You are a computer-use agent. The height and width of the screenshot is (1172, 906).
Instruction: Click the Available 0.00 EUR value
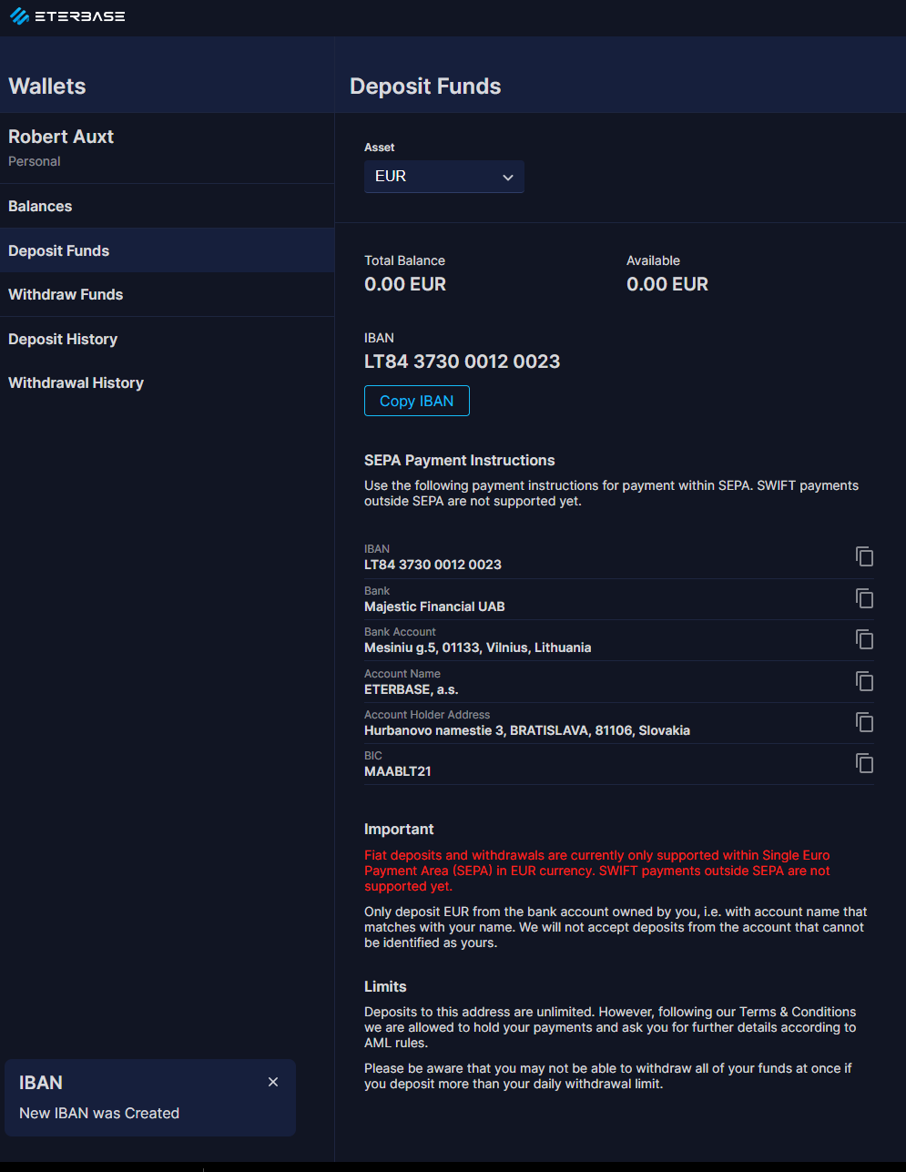coord(667,284)
